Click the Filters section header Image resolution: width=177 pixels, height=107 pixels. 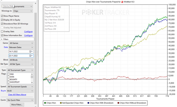click(17, 39)
